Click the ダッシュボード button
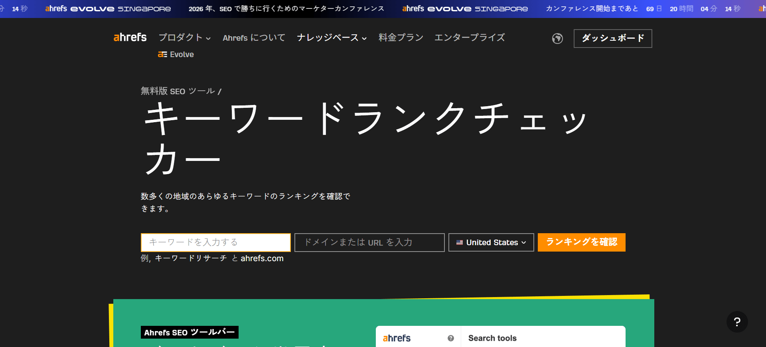The image size is (766, 347). pyautogui.click(x=613, y=38)
